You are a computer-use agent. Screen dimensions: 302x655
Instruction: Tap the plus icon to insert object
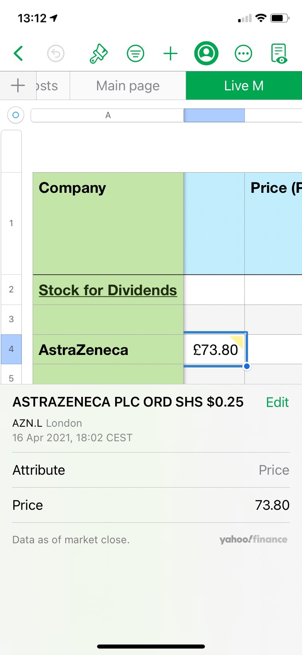click(x=170, y=53)
